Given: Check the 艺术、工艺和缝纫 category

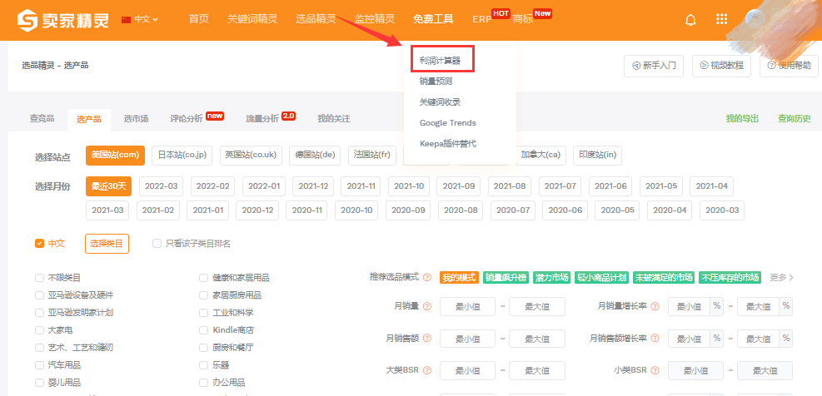Looking at the screenshot, I should [39, 348].
